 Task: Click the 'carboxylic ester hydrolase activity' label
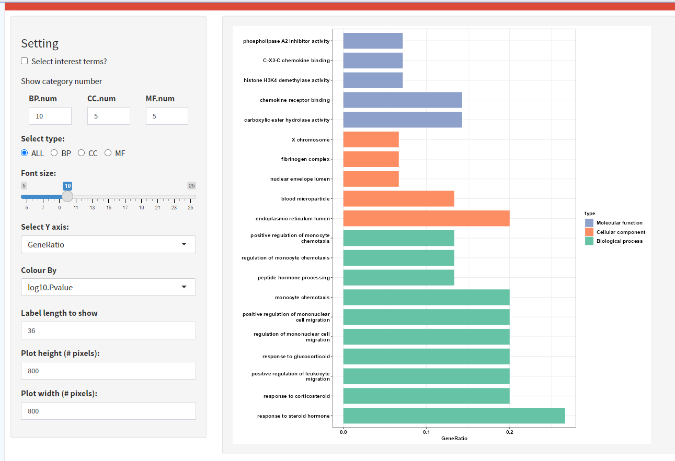click(287, 120)
